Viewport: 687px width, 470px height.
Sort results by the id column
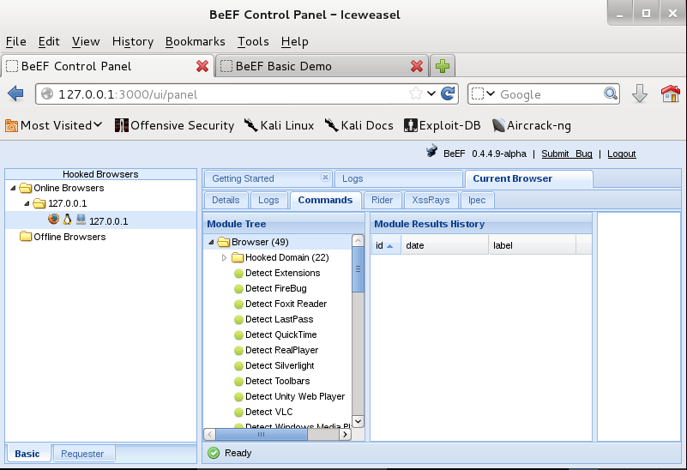point(386,245)
